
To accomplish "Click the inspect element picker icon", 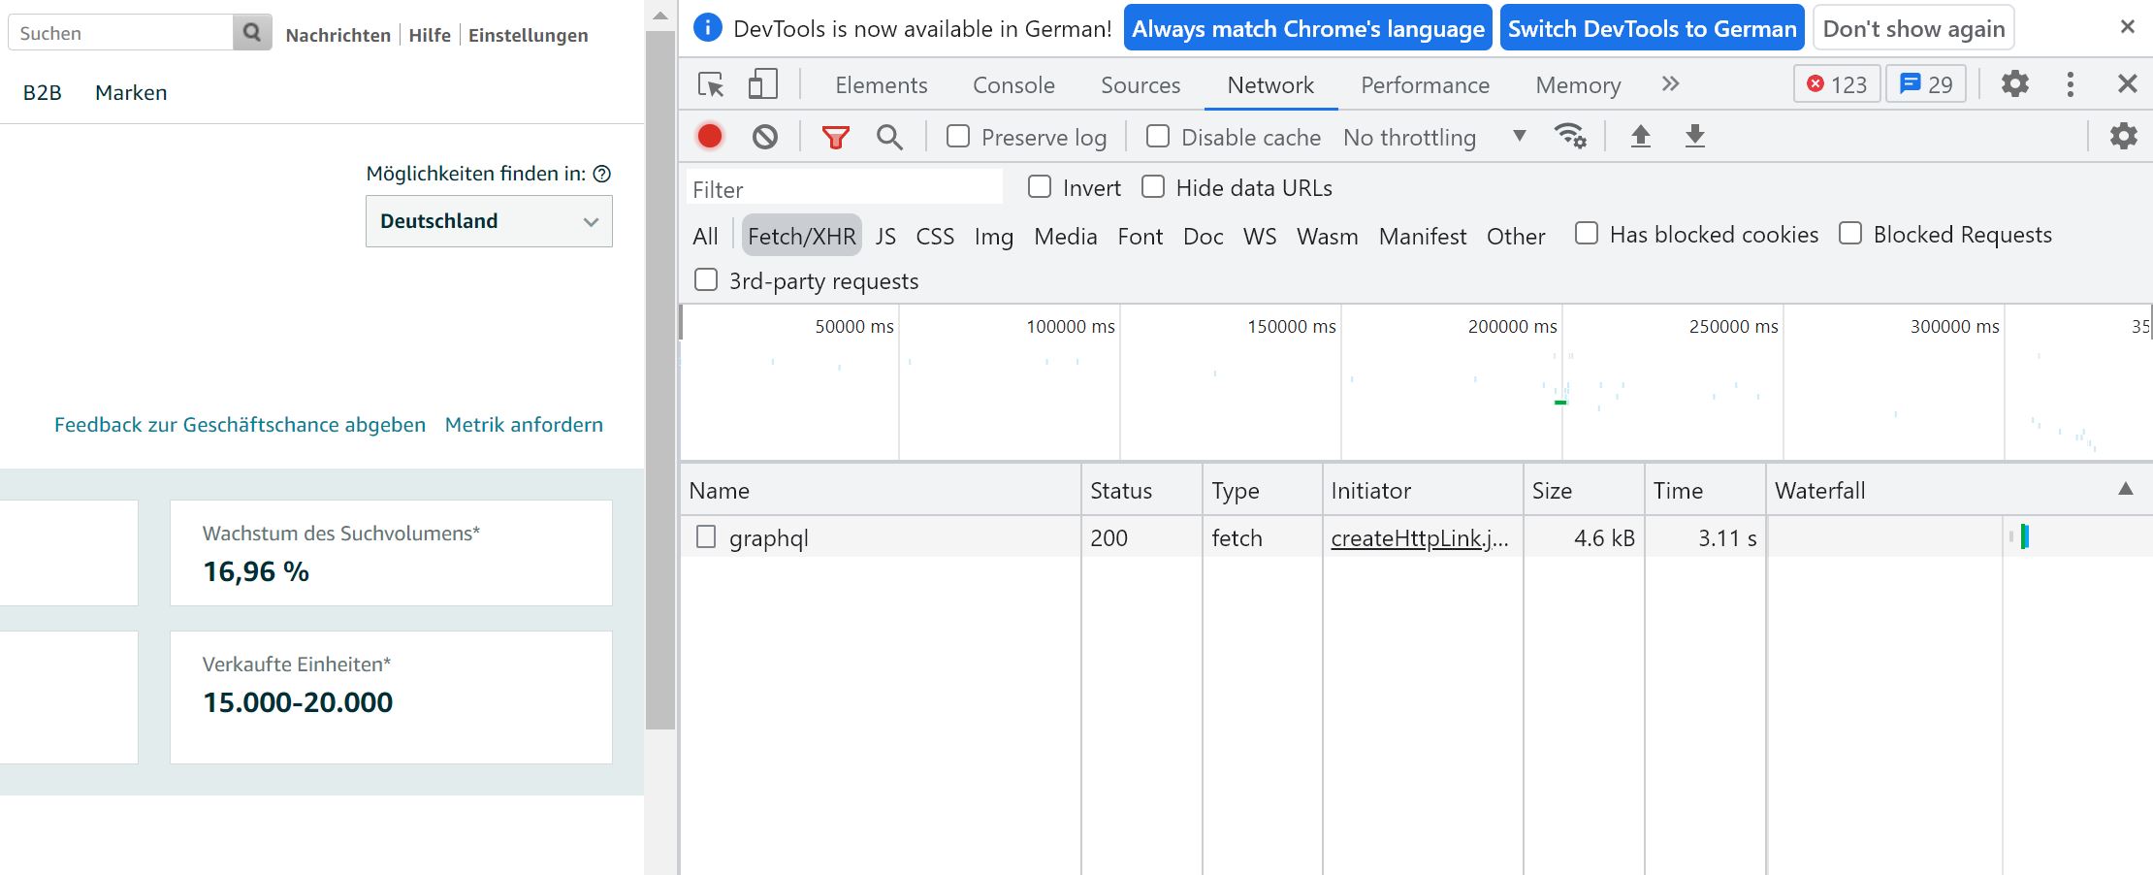I will (x=711, y=84).
